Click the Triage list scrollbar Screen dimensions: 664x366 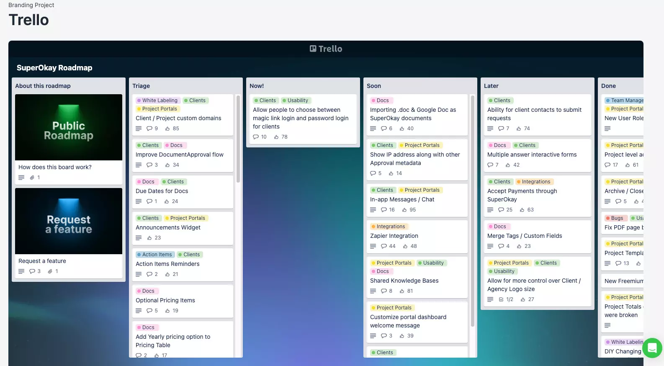click(x=238, y=139)
